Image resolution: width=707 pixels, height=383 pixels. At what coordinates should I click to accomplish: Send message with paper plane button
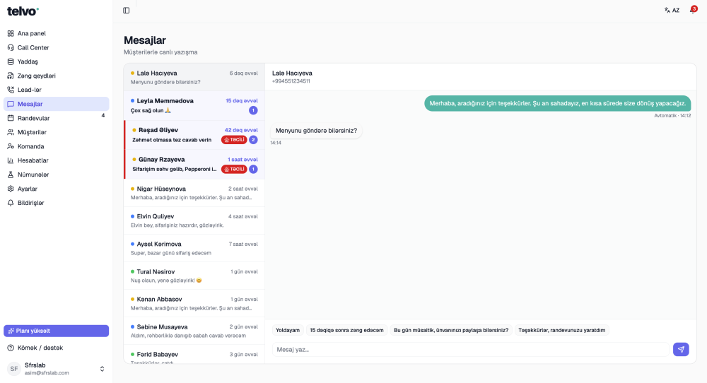tap(681, 349)
